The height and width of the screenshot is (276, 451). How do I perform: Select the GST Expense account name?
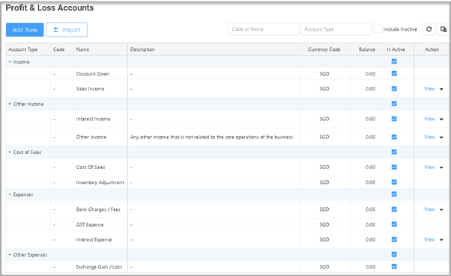pos(90,224)
